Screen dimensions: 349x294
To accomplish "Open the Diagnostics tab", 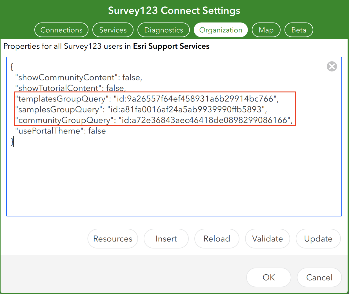I will pyautogui.click(x=164, y=30).
